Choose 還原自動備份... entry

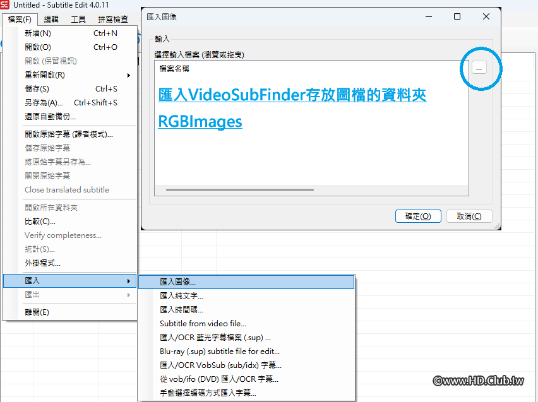pyautogui.click(x=70, y=116)
